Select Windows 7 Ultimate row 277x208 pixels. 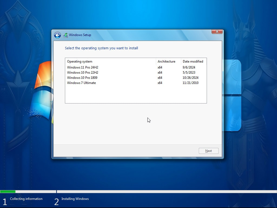136,83
